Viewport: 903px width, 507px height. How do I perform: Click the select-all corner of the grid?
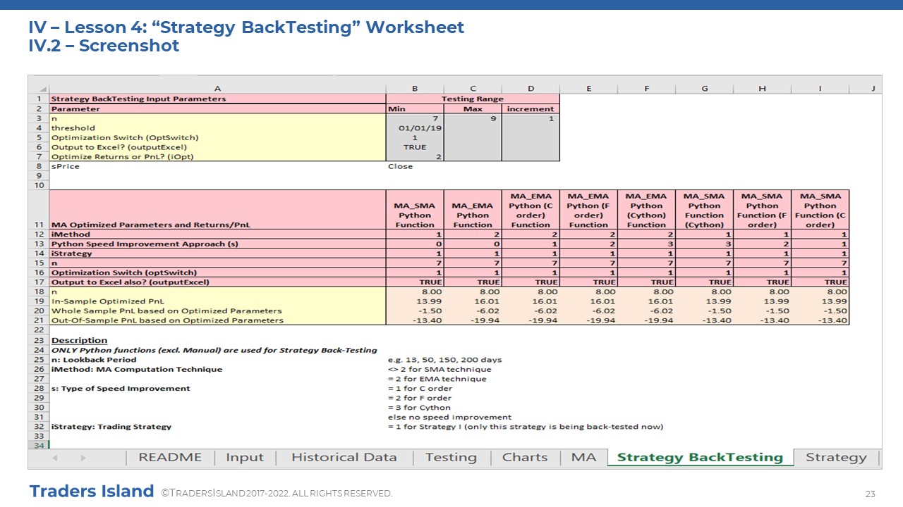[x=39, y=89]
